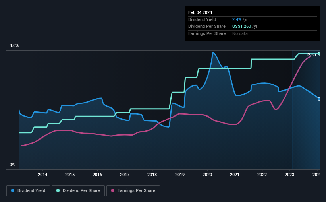Click the 'Past' label on chart
This screenshot has height=202, width=326.
point(312,55)
